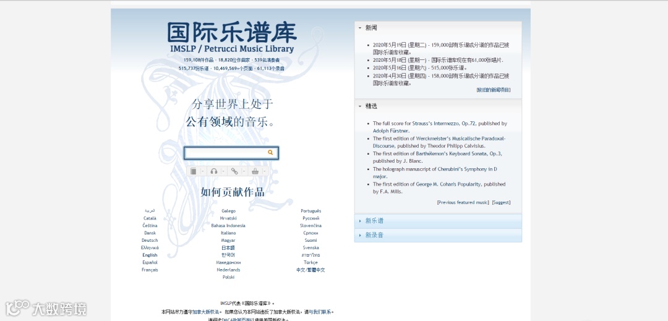The image size is (668, 321).
Task: Expand dropdown arrow beside the basket icon
Action: point(264,171)
